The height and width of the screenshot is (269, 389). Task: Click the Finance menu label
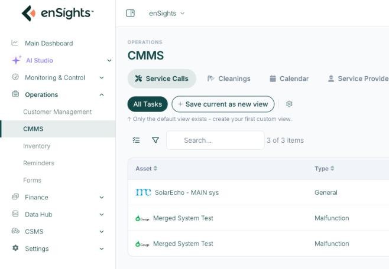tap(37, 198)
